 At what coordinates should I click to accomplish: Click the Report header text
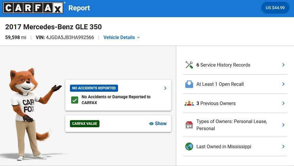pyautogui.click(x=79, y=8)
